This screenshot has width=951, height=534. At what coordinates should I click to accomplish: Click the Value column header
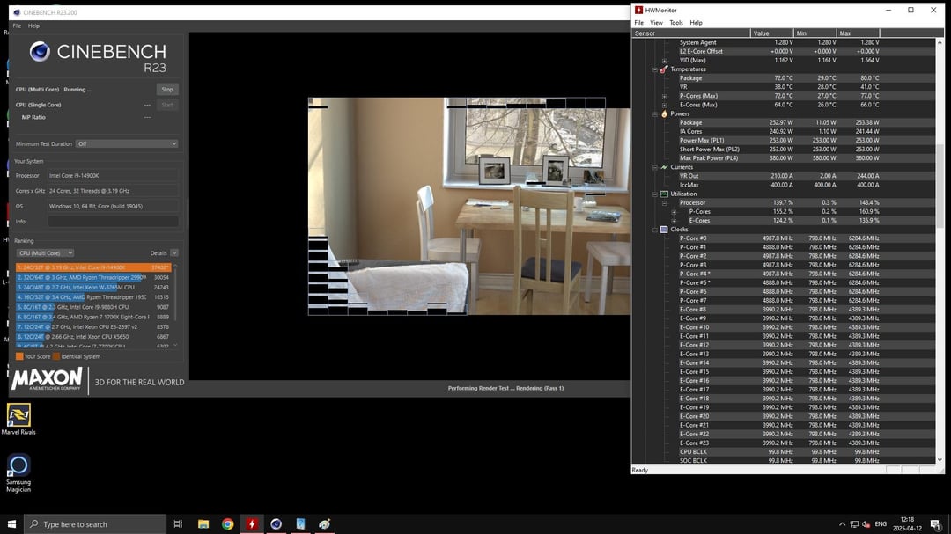pos(771,33)
